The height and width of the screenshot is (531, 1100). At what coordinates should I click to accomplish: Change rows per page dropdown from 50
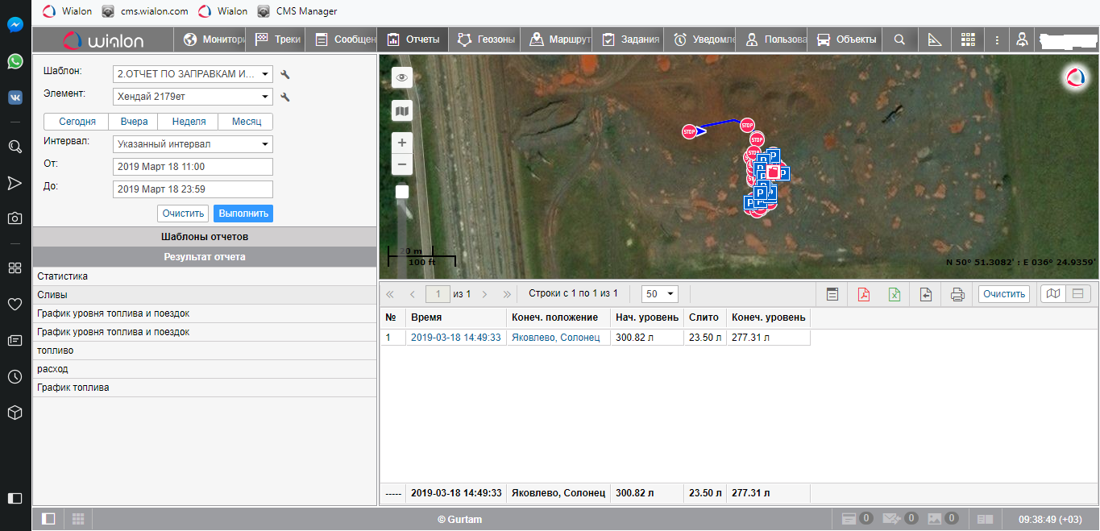click(x=660, y=294)
